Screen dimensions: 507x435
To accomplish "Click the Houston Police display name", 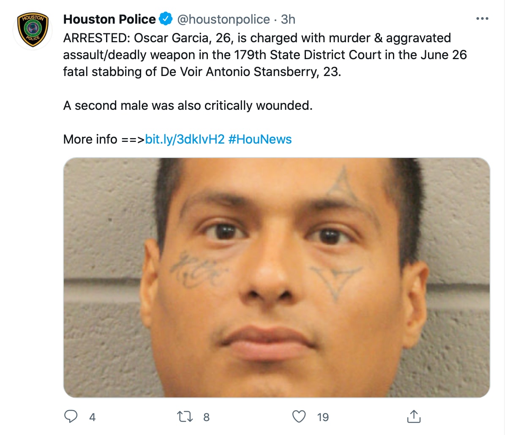I will coord(109,19).
